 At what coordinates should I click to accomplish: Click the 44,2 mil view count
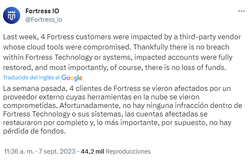pos(93,151)
